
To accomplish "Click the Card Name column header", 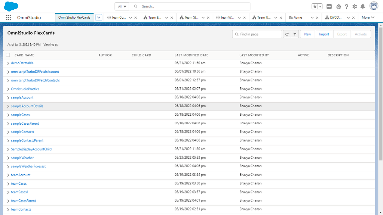I will [24, 55].
